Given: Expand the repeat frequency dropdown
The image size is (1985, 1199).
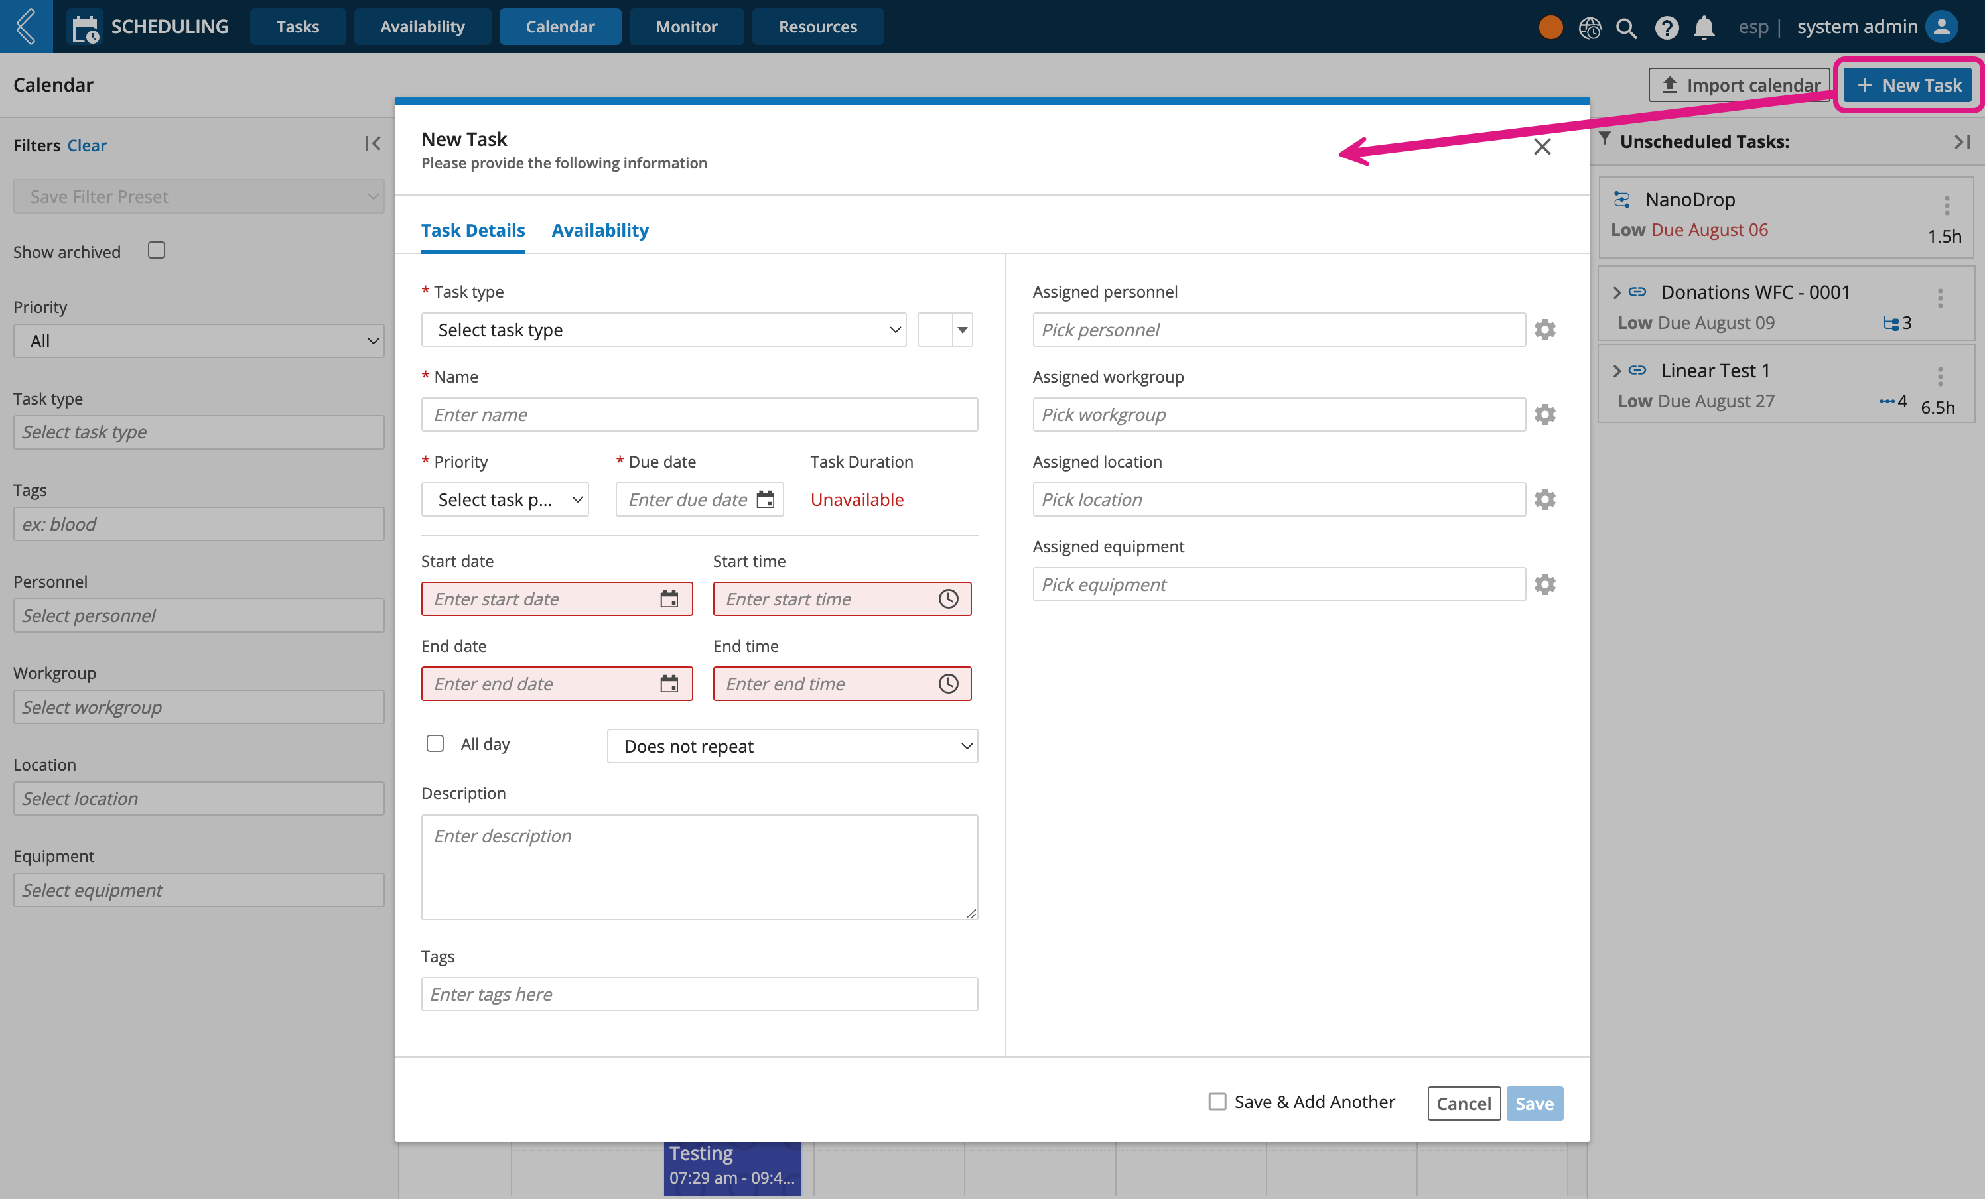Looking at the screenshot, I should 795,744.
